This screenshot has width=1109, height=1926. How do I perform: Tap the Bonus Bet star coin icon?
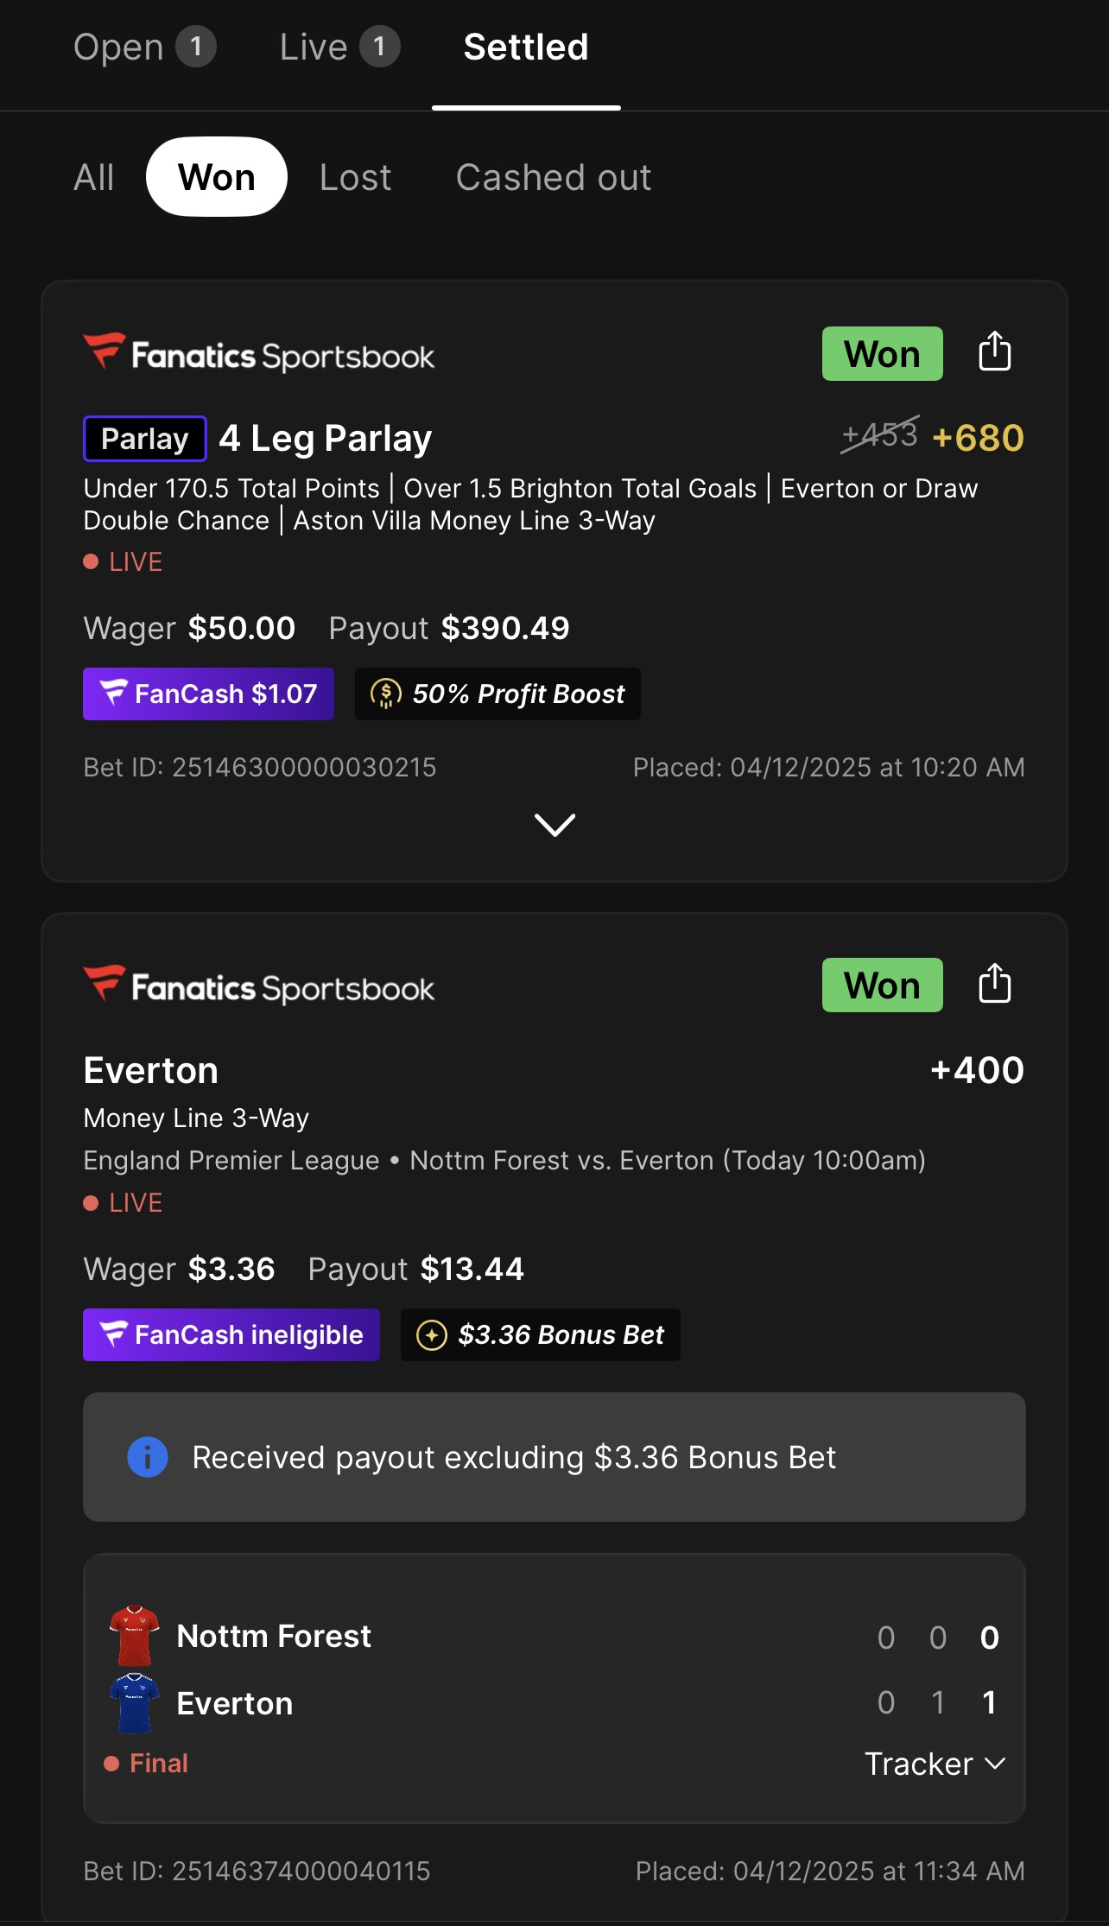(432, 1334)
